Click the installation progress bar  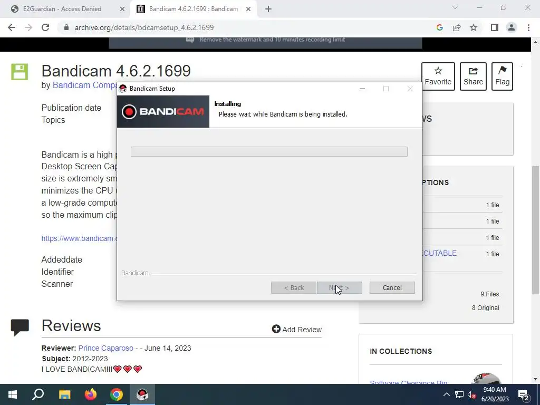[x=269, y=151]
